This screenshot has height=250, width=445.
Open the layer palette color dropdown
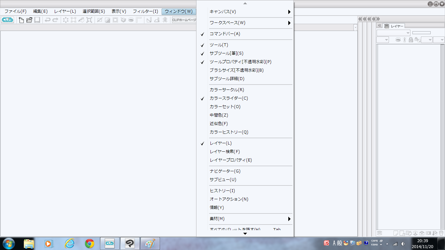click(x=382, y=40)
